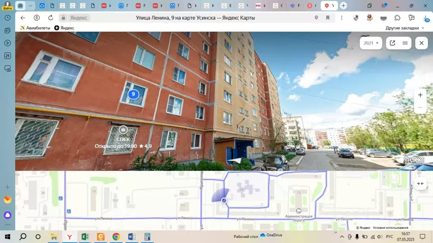Image resolution: width=433 pixels, height=243 pixels.
Task: Close the street panorama view
Action: point(422,43)
